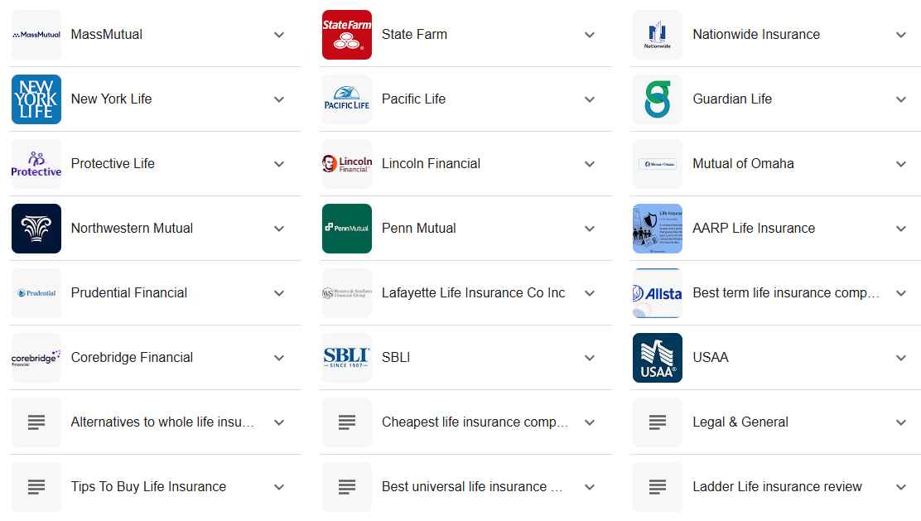921x521 pixels.
Task: Click the Penn Mutual green logo
Action: coord(346,229)
